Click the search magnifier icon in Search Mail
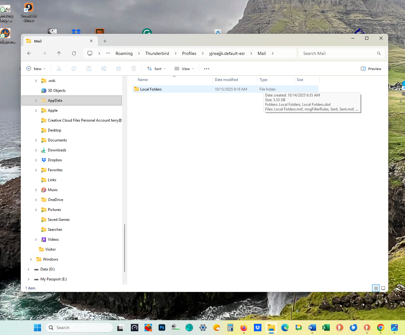405x335 pixels. 379,53
